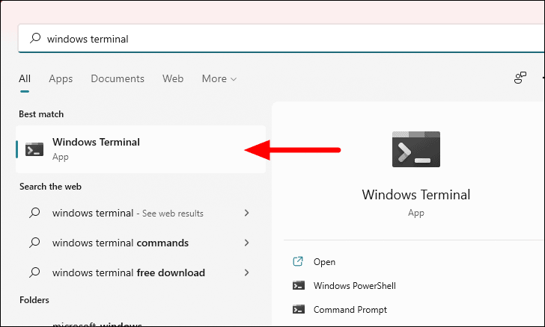Click the feedback/account icon at top right
The image size is (545, 327).
point(520,78)
